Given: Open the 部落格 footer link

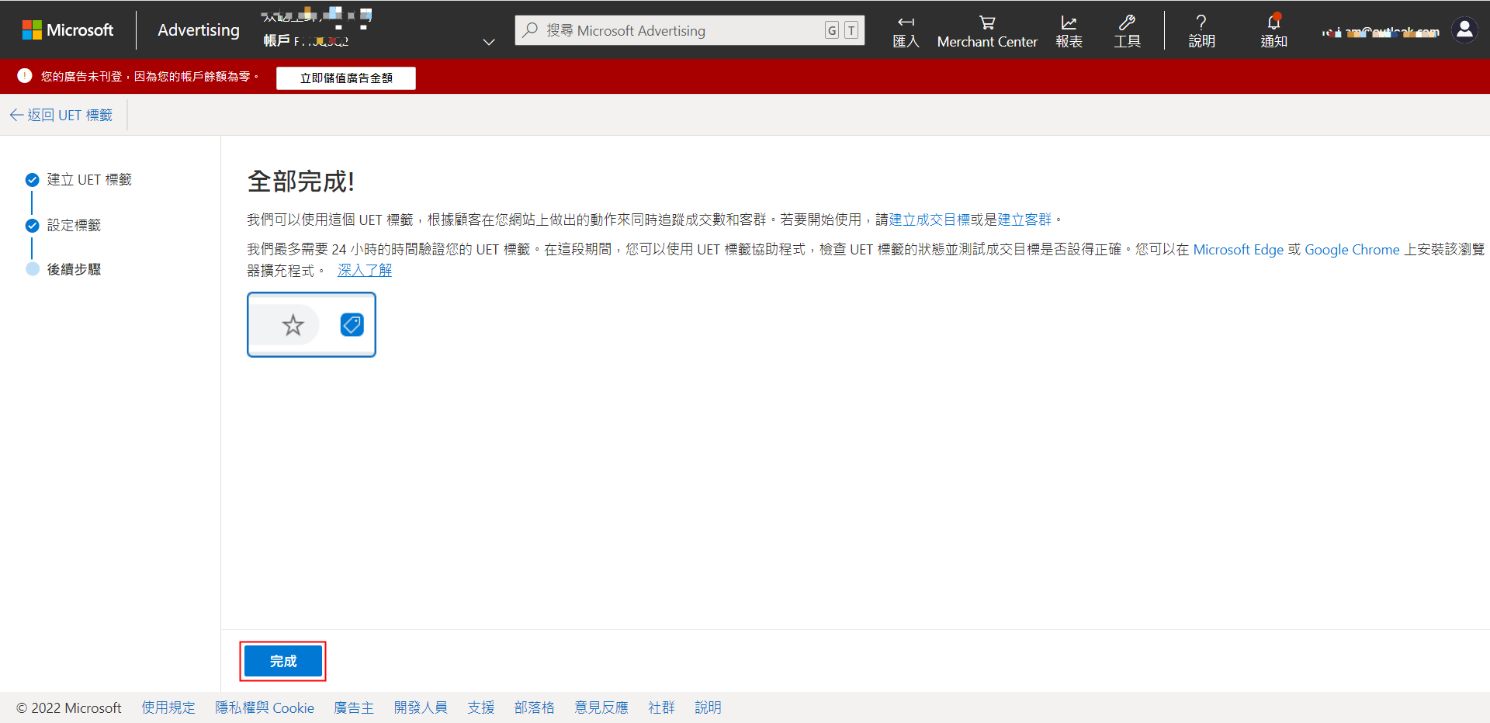Looking at the screenshot, I should [x=535, y=707].
